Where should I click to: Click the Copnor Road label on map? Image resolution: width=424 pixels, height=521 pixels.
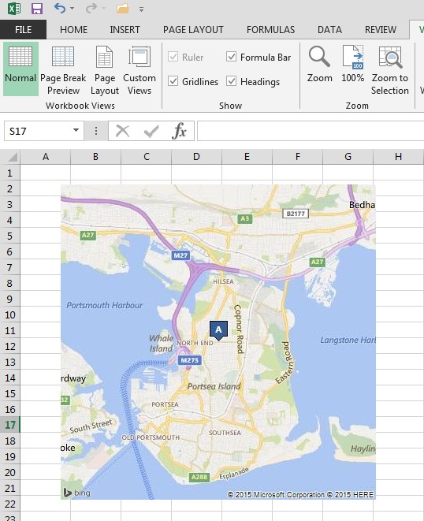pos(239,329)
